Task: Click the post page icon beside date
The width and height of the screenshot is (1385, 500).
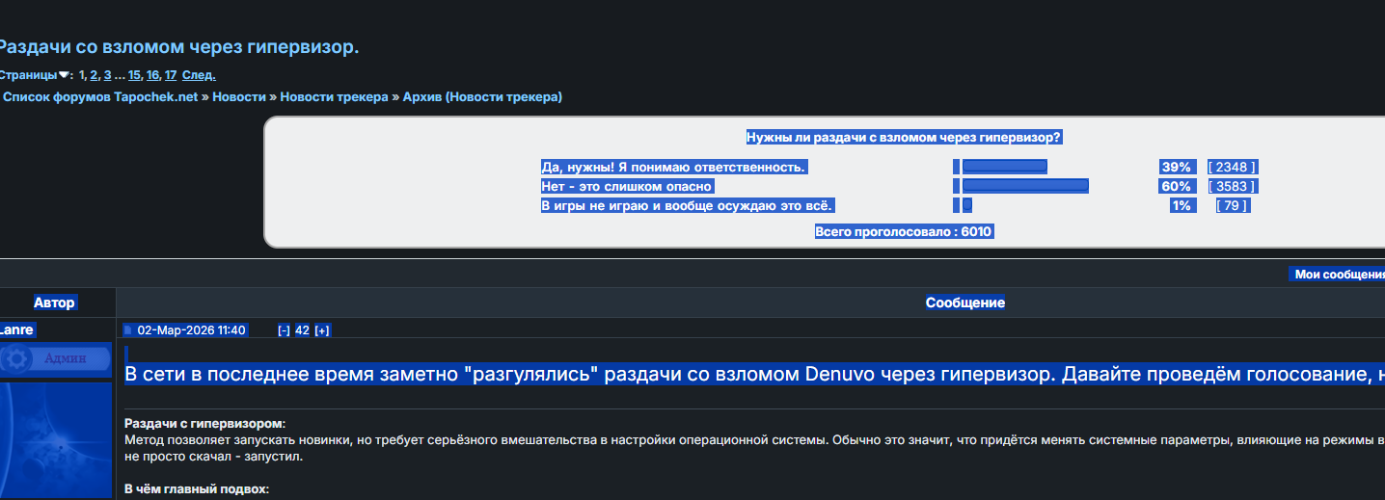Action: (128, 330)
